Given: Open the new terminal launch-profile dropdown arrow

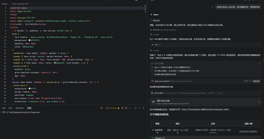Looking at the screenshot, I should click(x=104, y=108).
